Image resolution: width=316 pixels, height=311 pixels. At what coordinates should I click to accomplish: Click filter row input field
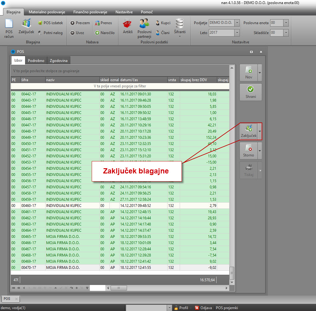coord(120,86)
